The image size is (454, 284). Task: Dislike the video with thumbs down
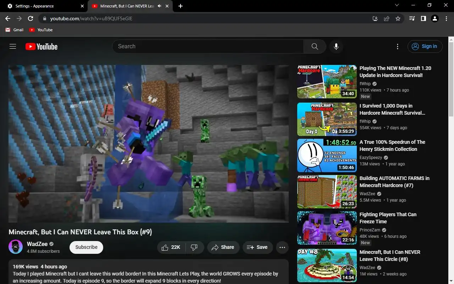tap(194, 247)
